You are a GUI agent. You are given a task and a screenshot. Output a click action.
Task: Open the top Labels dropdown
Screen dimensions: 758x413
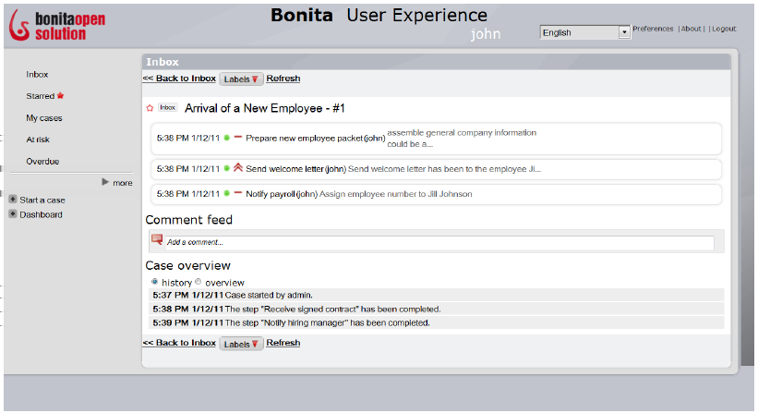click(241, 79)
